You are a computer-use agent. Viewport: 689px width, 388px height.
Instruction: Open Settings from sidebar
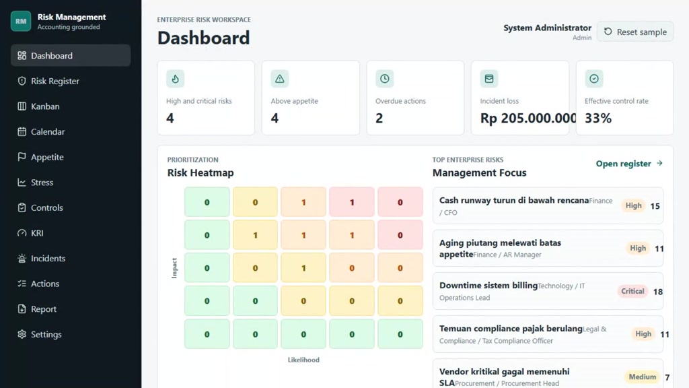70,334
